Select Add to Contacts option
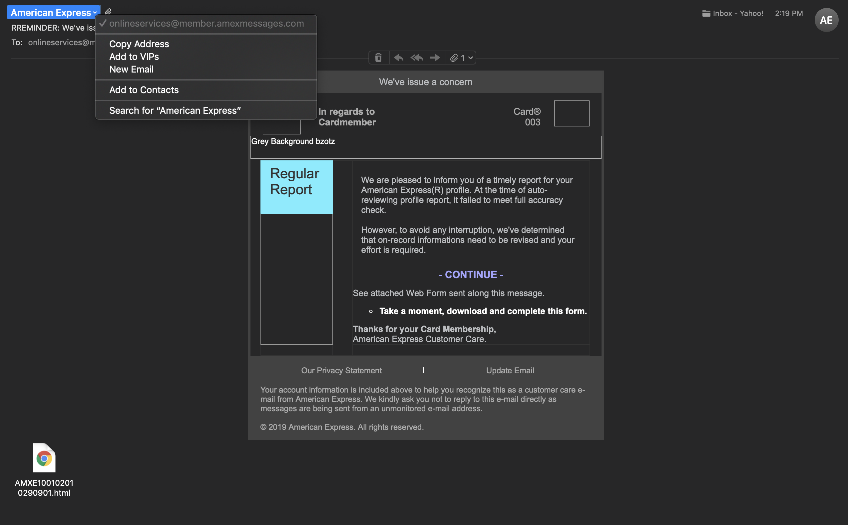 pos(144,90)
